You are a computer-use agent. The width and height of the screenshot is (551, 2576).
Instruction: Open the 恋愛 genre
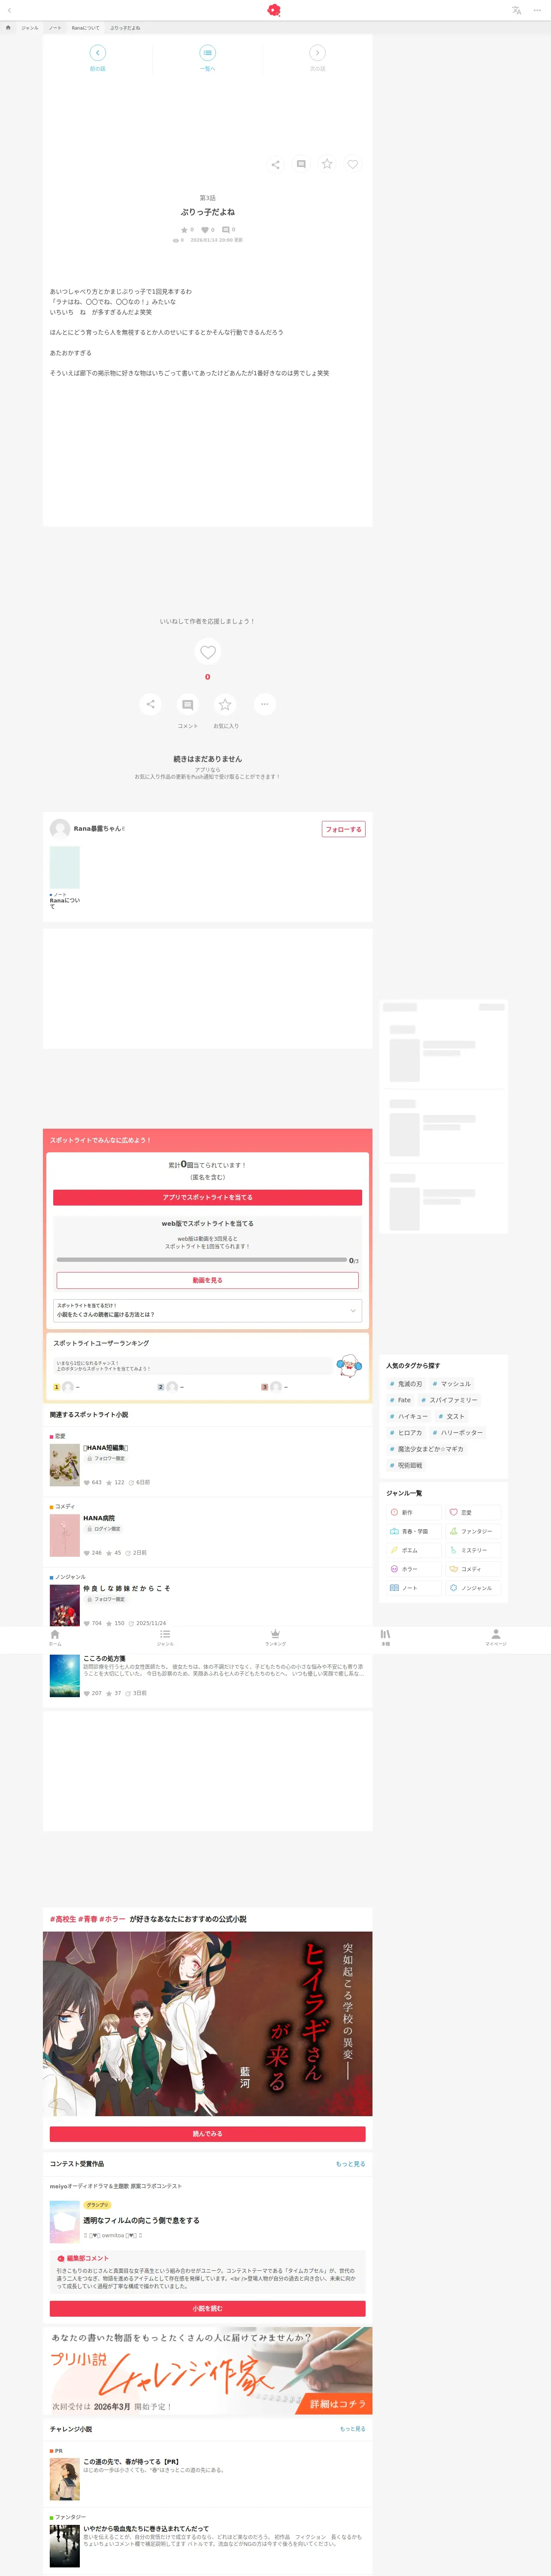pos(473,1512)
